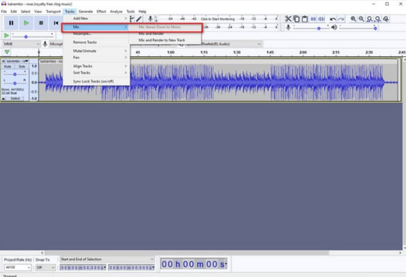Fit project to width zoom icon
Screen dimensions: 406x277
point(378,19)
